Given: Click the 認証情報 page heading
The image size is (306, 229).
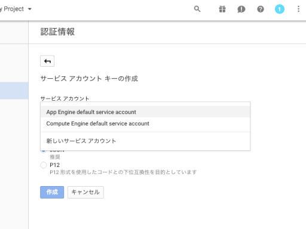Looking at the screenshot, I should click(x=57, y=32).
